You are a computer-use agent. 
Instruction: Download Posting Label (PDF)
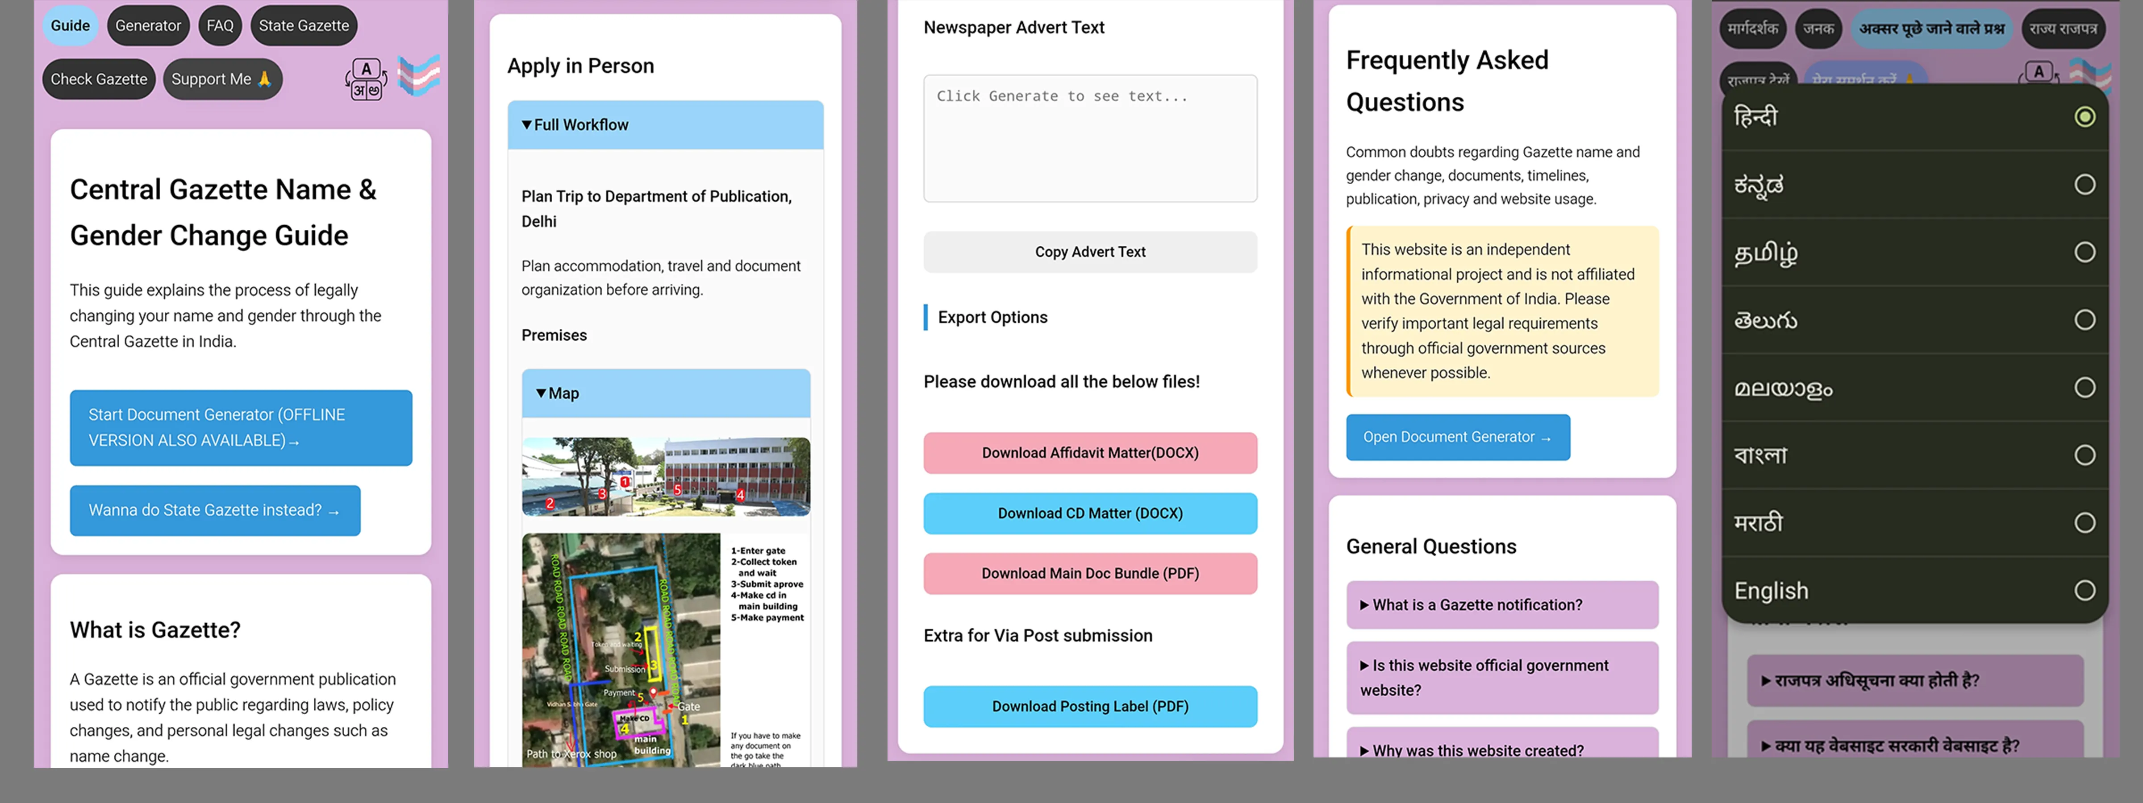click(x=1090, y=707)
